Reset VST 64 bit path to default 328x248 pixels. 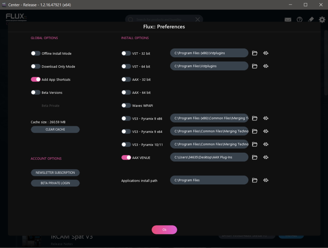tap(266, 66)
